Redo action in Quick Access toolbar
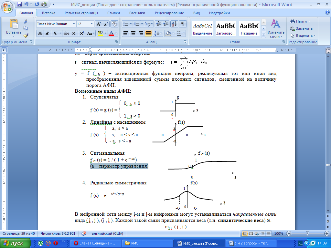 pos(37,4)
